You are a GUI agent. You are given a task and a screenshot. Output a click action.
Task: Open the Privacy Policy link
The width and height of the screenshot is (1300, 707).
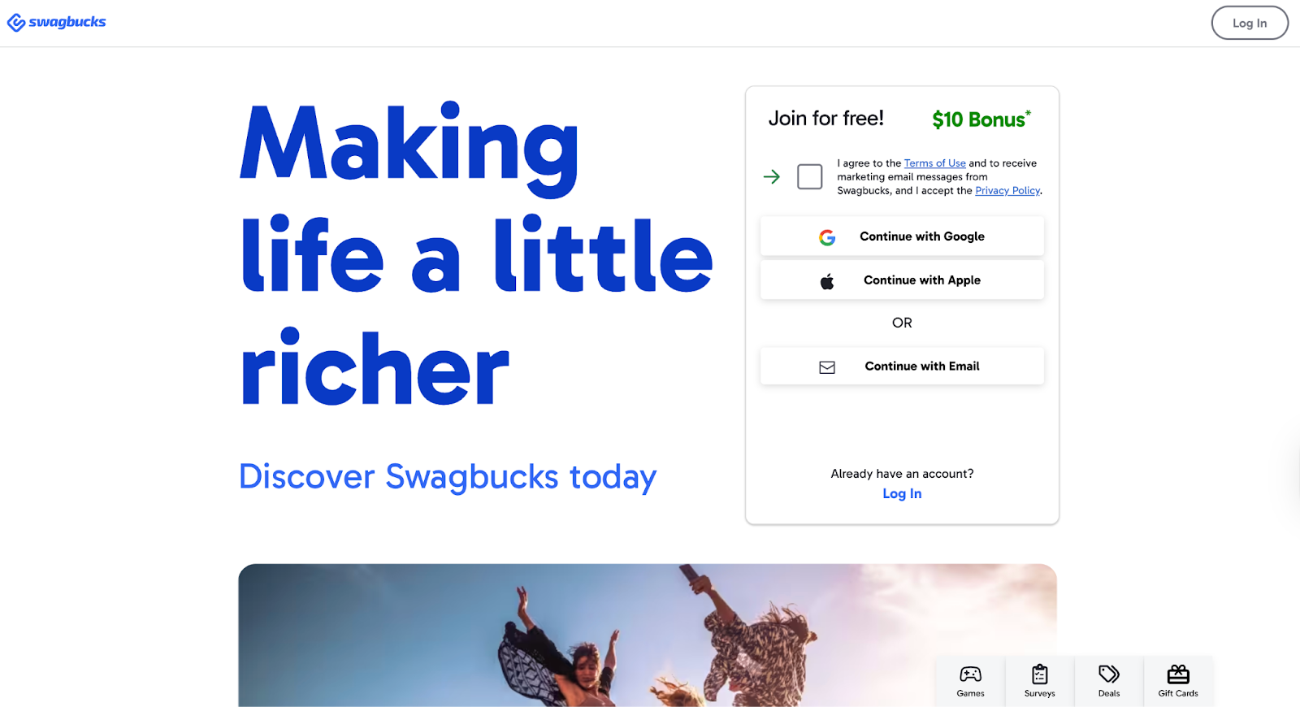coord(1007,191)
